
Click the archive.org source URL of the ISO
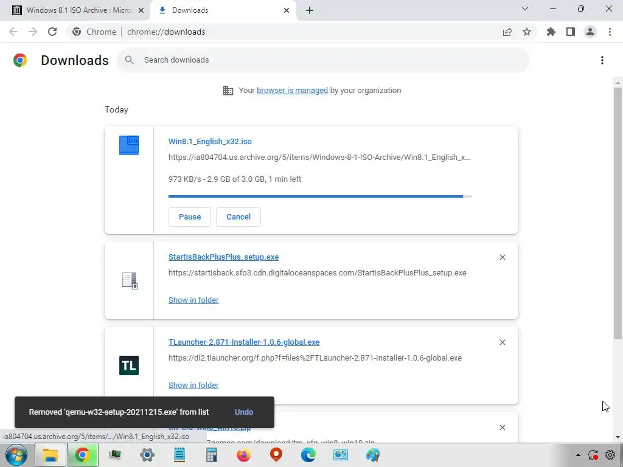(x=319, y=157)
